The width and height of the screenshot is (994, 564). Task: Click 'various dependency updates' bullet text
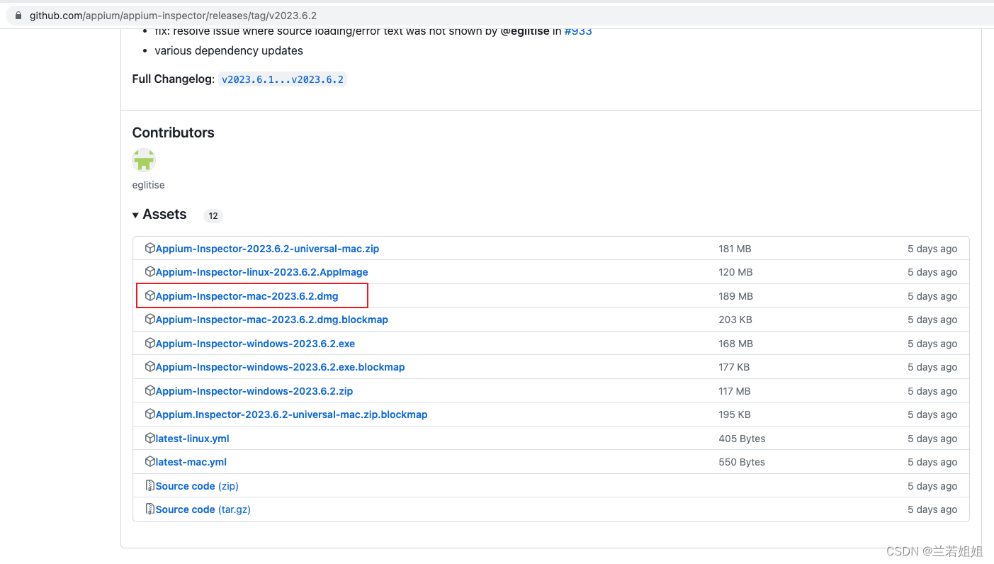pyautogui.click(x=229, y=51)
